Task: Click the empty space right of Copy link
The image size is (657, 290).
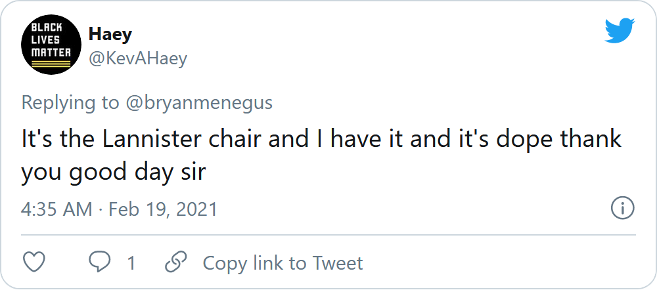Action: pyautogui.click(x=499, y=263)
